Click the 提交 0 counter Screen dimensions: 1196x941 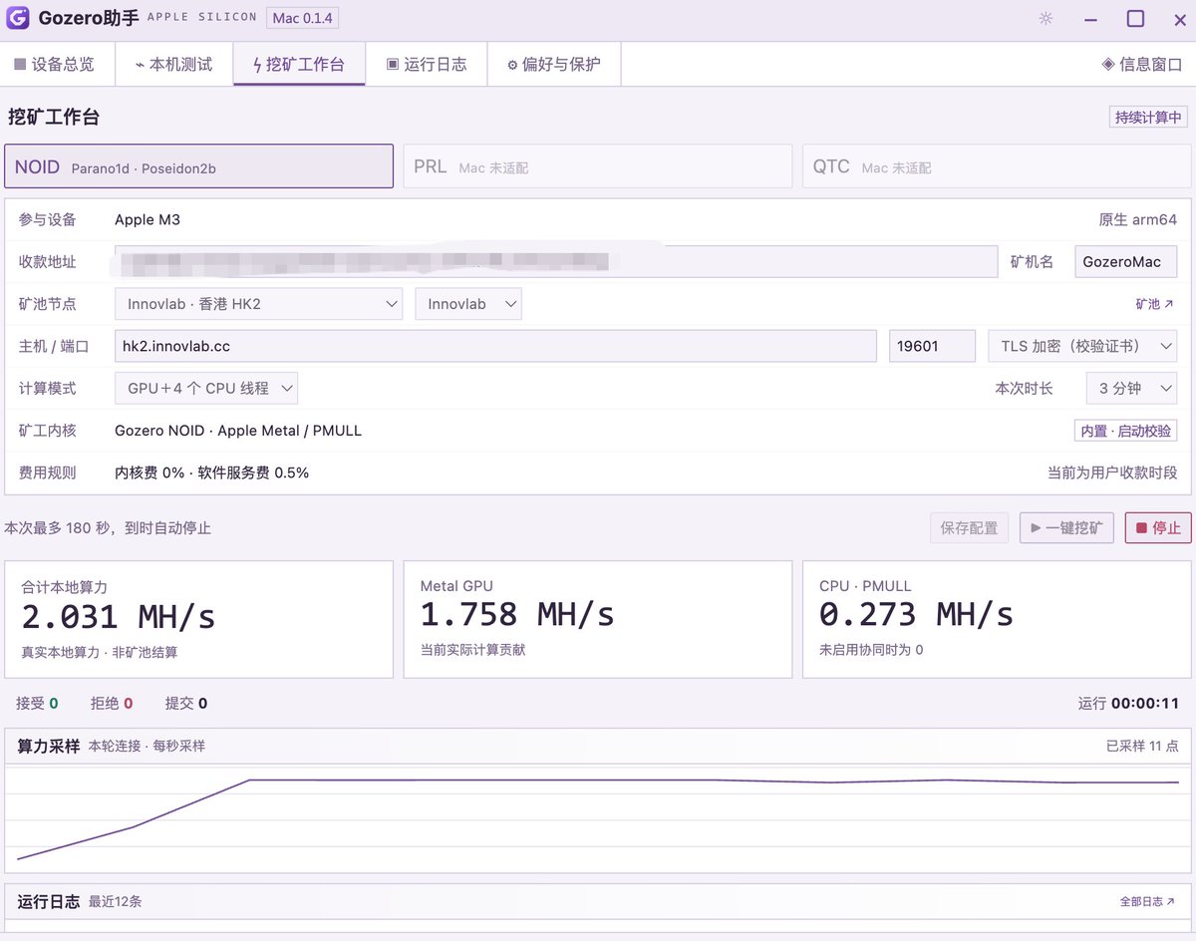(186, 703)
